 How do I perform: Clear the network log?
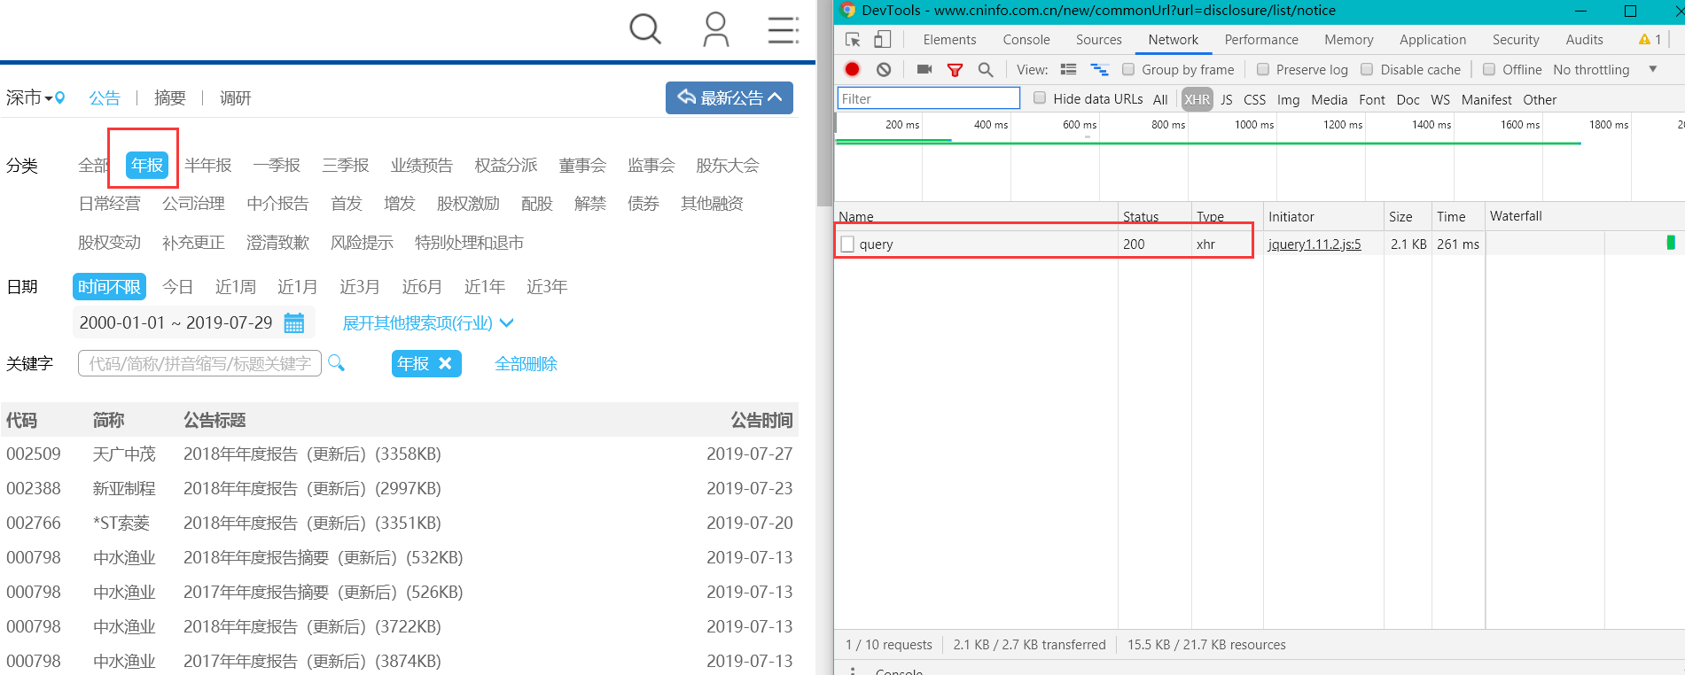tap(884, 69)
